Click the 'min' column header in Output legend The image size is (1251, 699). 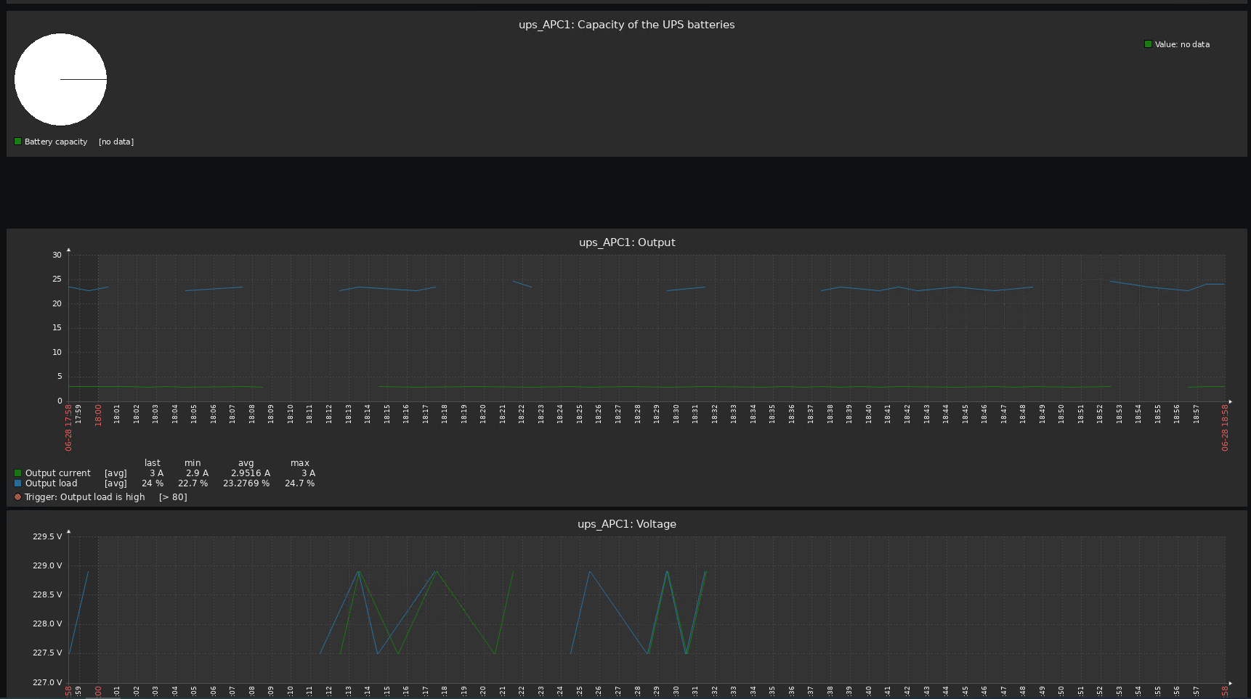pos(193,462)
